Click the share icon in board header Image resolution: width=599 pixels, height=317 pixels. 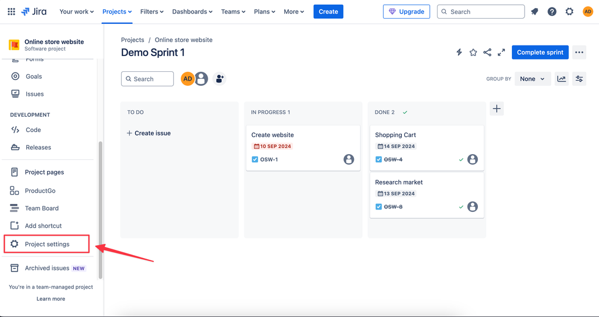(x=487, y=53)
